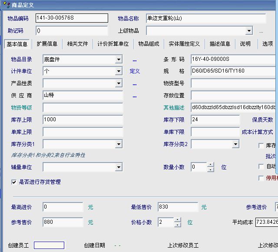Check the 自动 checkbox at right edge
This screenshot has height=252, width=278.
coord(261,166)
